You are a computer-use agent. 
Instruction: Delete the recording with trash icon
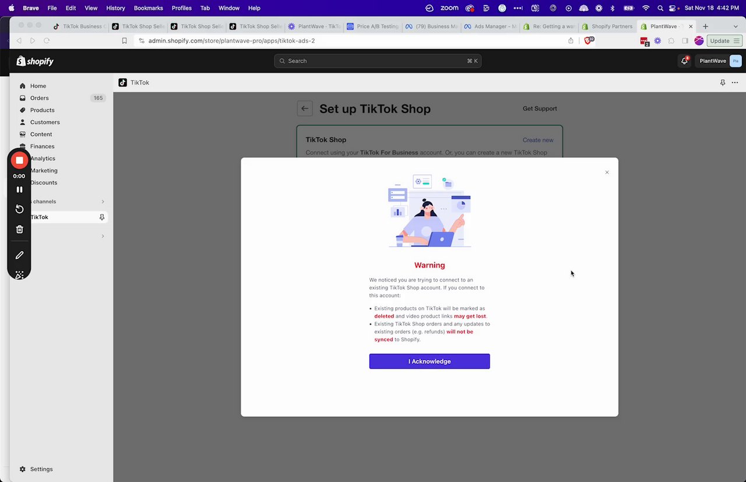point(19,230)
